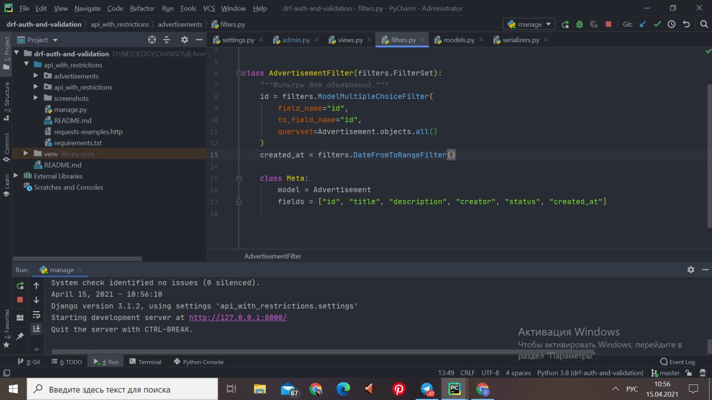The width and height of the screenshot is (712, 400).
Task: Switch to the settings.py tab
Action: pos(238,40)
